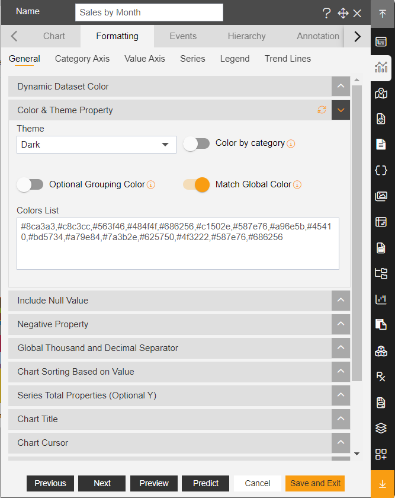Click the Save and Exit button
Screen dimensions: 395x498
pyautogui.click(x=315, y=483)
